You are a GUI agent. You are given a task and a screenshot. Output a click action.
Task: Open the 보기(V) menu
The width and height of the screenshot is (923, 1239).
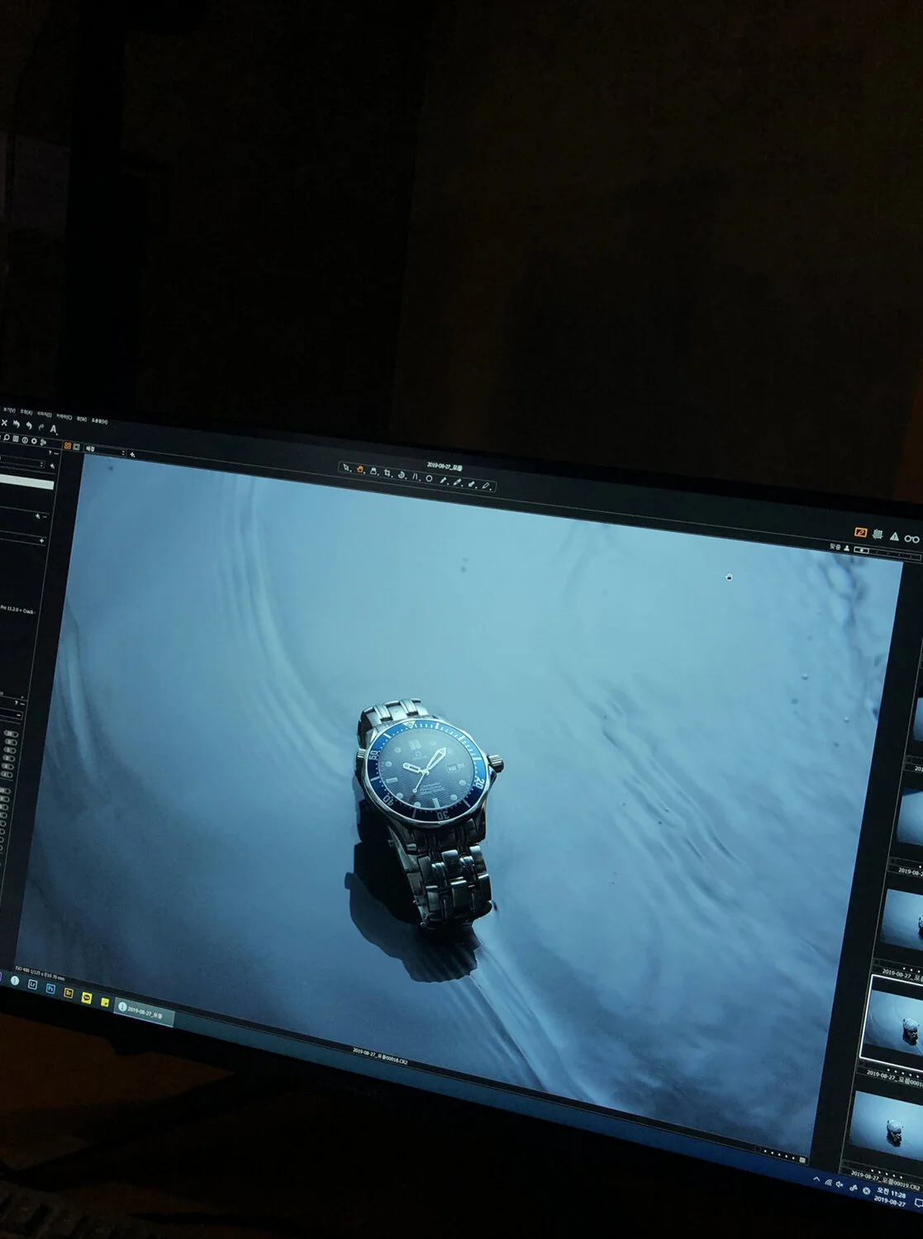point(10,411)
